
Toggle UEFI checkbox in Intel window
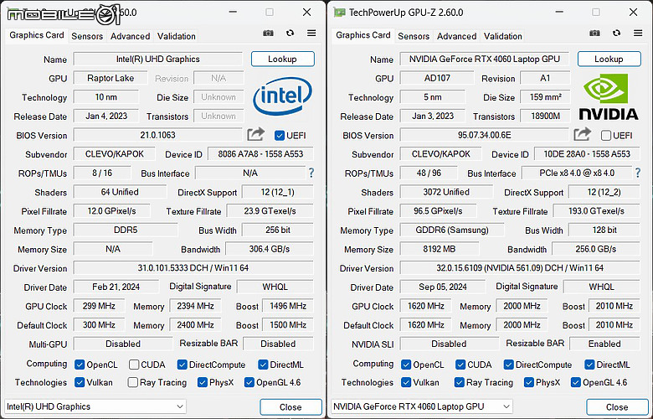pos(280,136)
